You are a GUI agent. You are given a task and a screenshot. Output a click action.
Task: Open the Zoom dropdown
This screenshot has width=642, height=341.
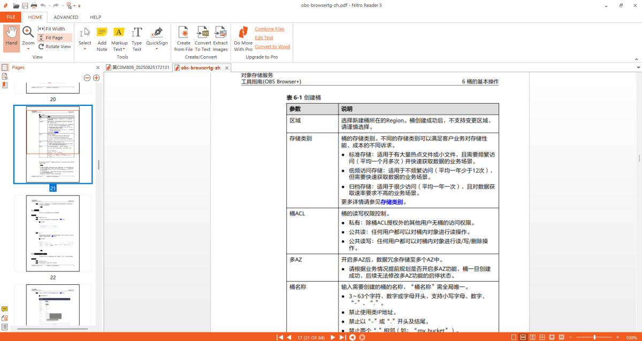click(28, 49)
